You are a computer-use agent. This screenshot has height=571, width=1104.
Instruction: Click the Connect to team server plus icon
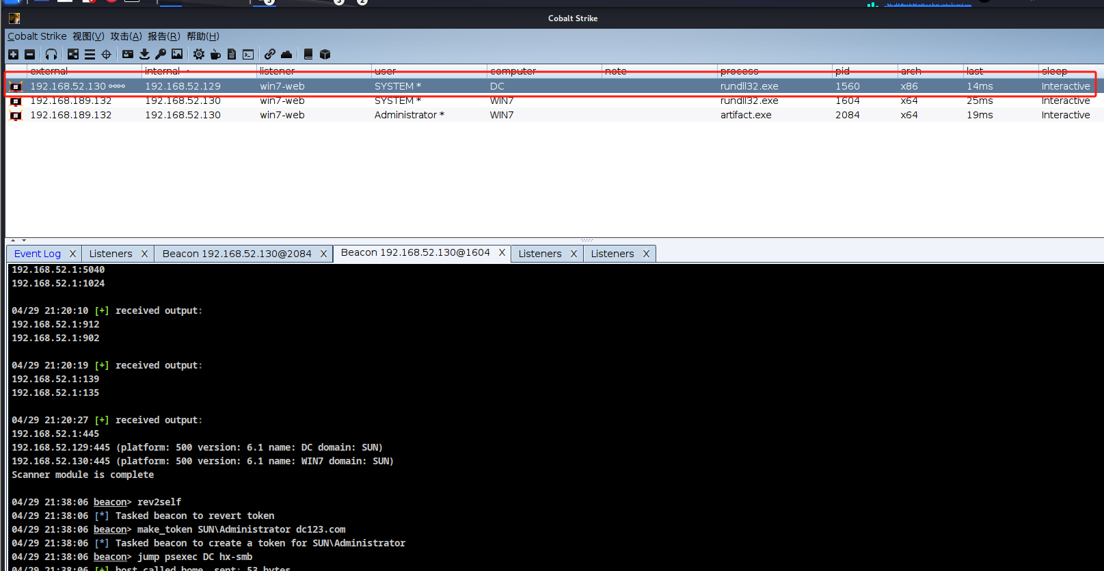click(x=13, y=54)
